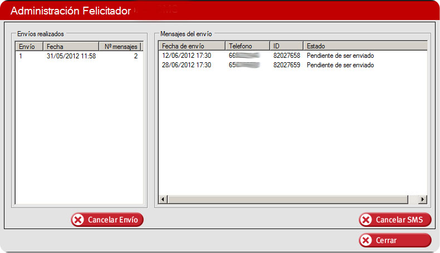
Task: Close the dialog with the Cerrar button
Action: tap(395, 241)
